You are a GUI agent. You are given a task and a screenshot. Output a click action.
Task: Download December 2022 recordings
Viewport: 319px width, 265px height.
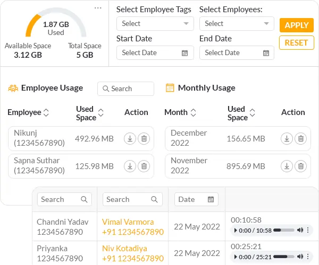(287, 139)
